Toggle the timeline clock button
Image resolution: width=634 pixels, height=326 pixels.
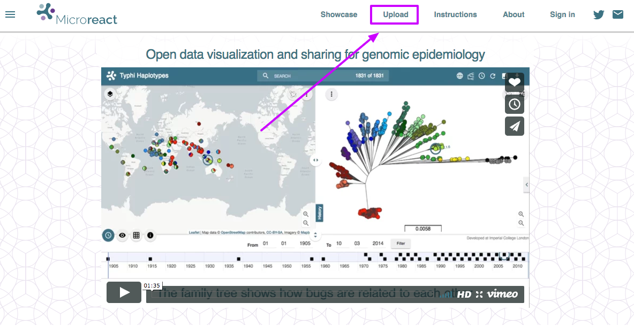[108, 235]
